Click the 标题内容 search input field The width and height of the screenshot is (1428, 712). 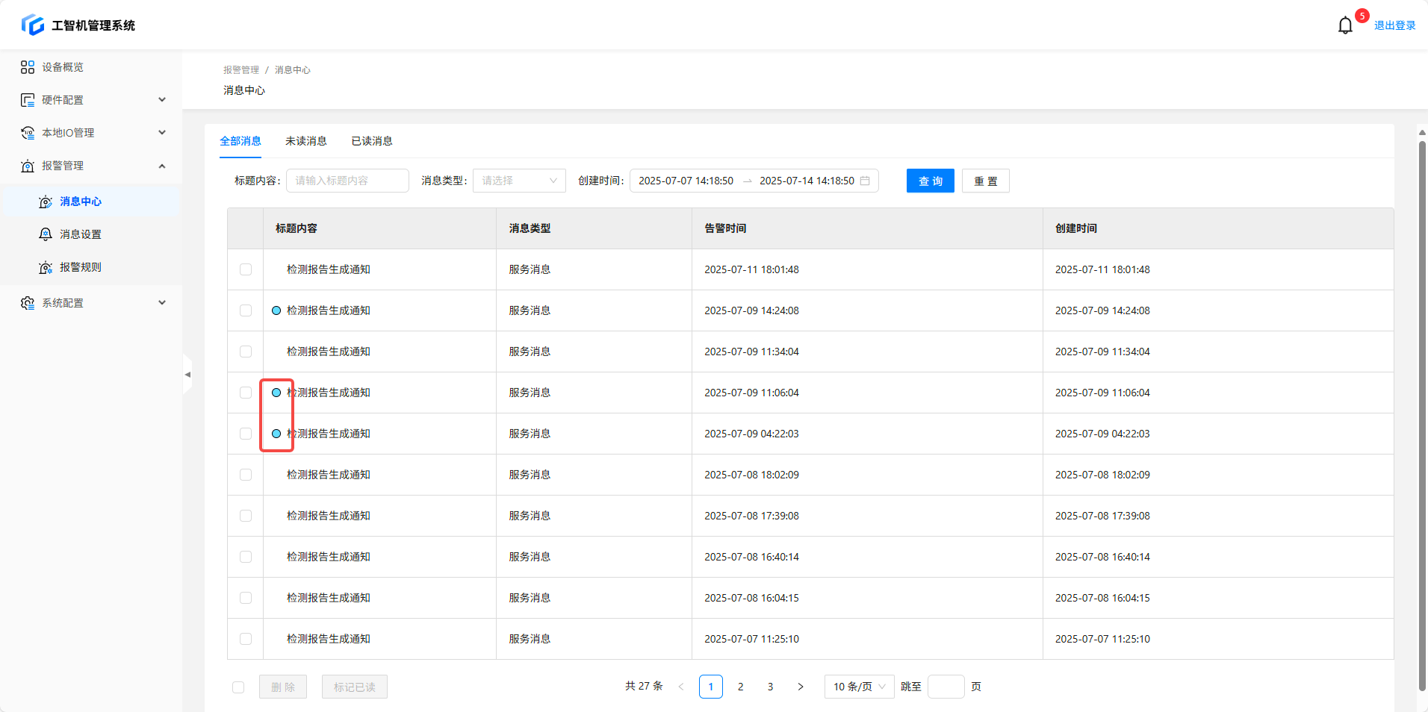click(x=347, y=181)
